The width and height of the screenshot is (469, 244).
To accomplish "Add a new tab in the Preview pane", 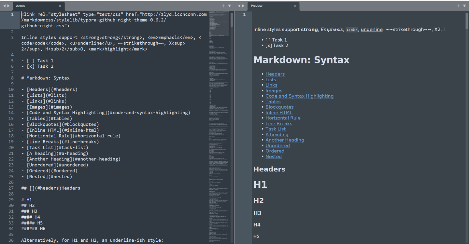I will 458,6.
